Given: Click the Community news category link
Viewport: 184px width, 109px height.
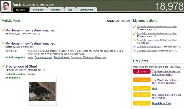Looking at the screenshot, I should tap(43, 58).
